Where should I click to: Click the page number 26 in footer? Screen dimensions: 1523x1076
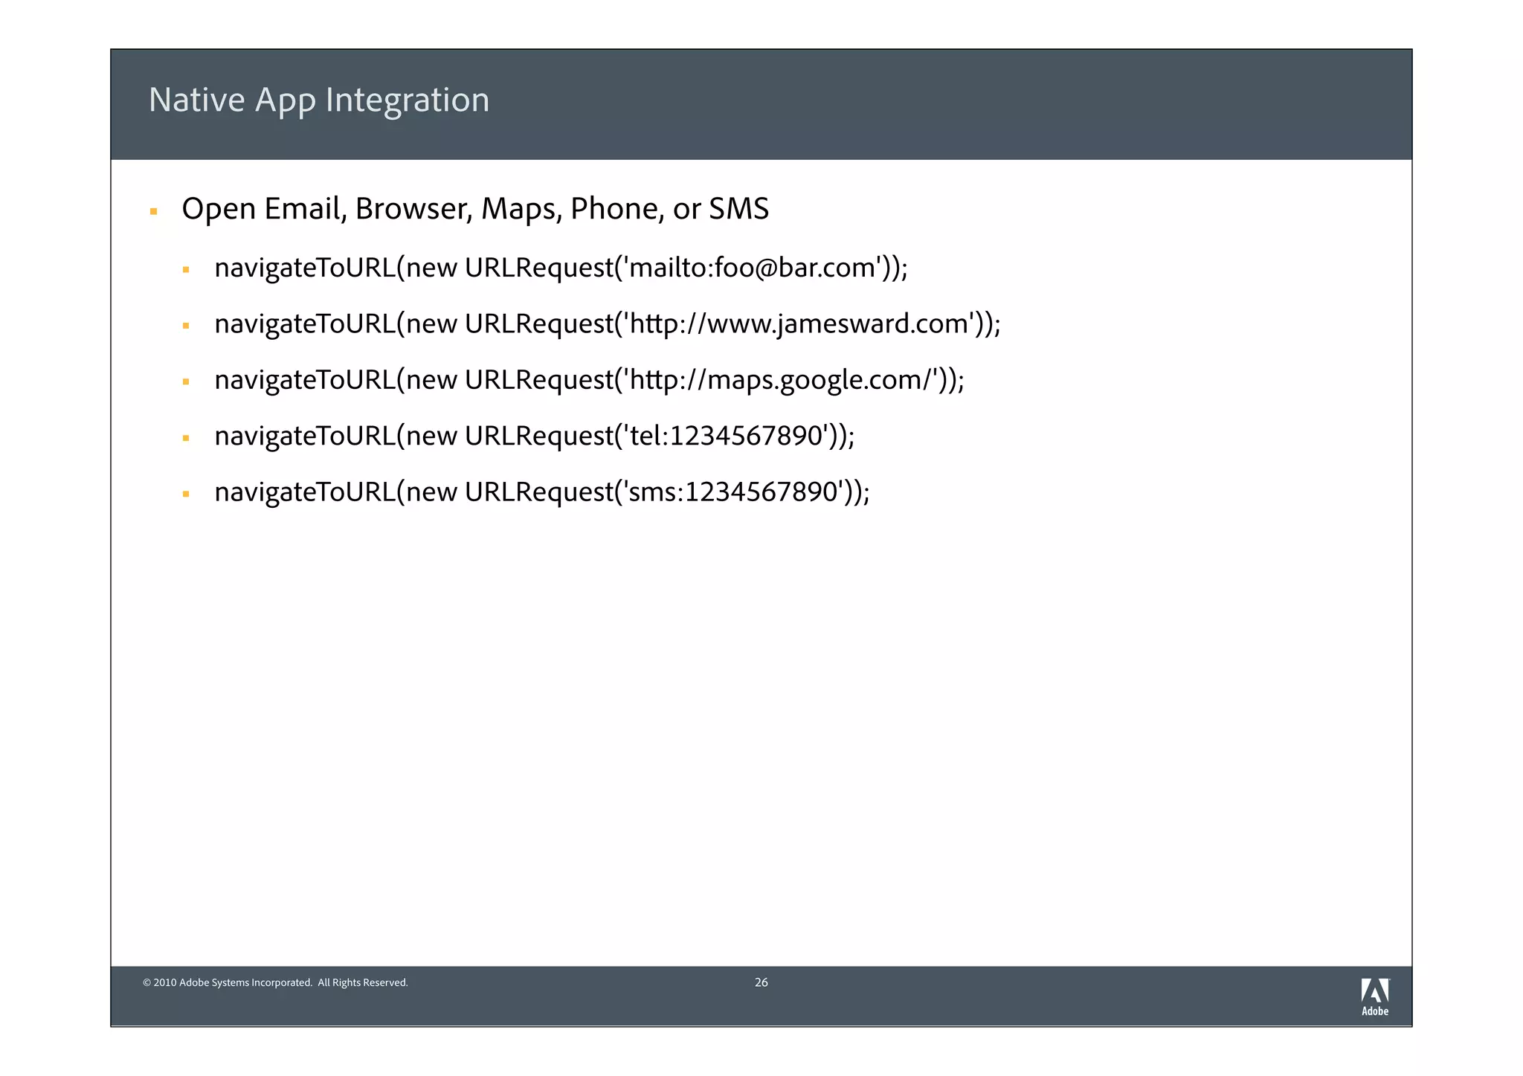pos(761,982)
